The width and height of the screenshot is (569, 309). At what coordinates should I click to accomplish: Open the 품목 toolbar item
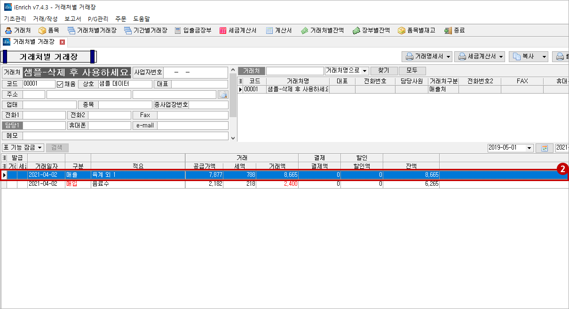click(x=48, y=30)
